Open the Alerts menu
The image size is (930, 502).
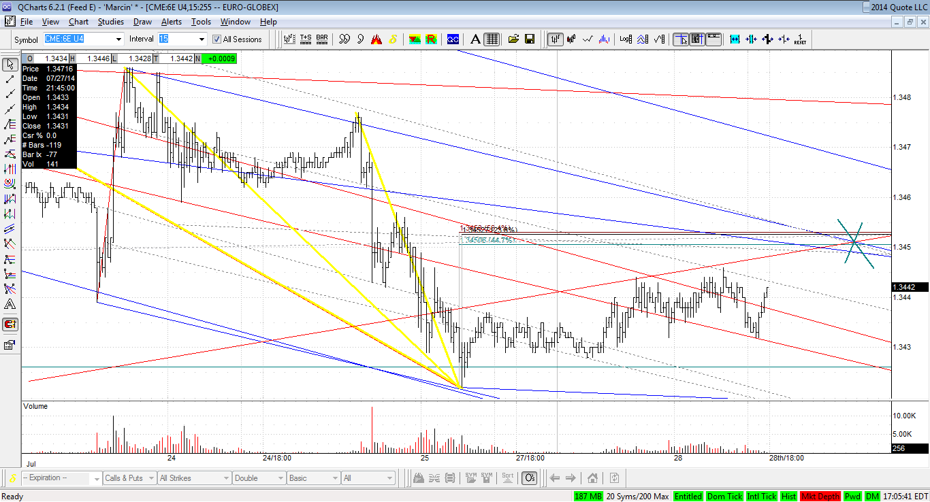172,22
